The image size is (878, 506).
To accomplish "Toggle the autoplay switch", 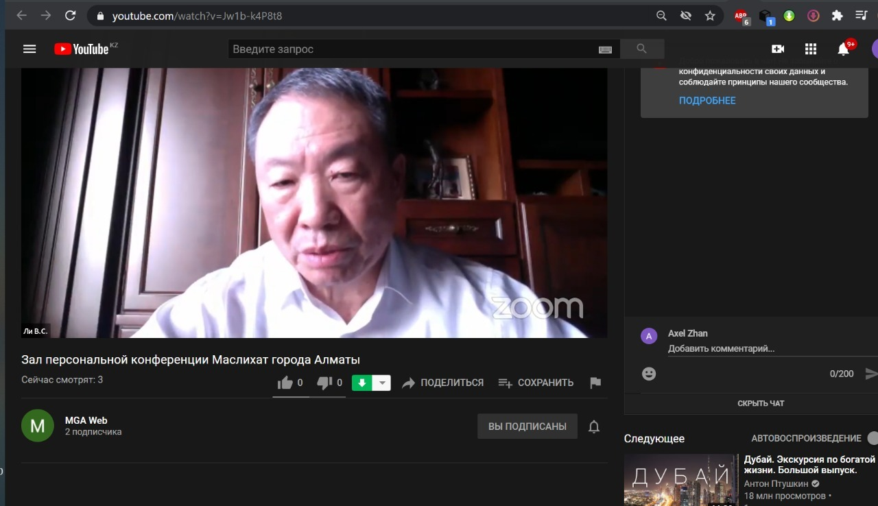I will coord(872,438).
